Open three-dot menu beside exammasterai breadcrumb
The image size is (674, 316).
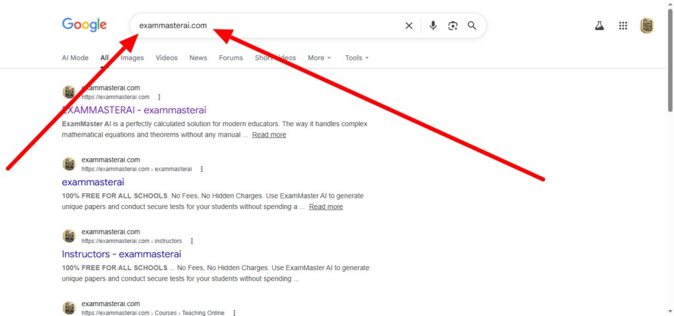201,169
